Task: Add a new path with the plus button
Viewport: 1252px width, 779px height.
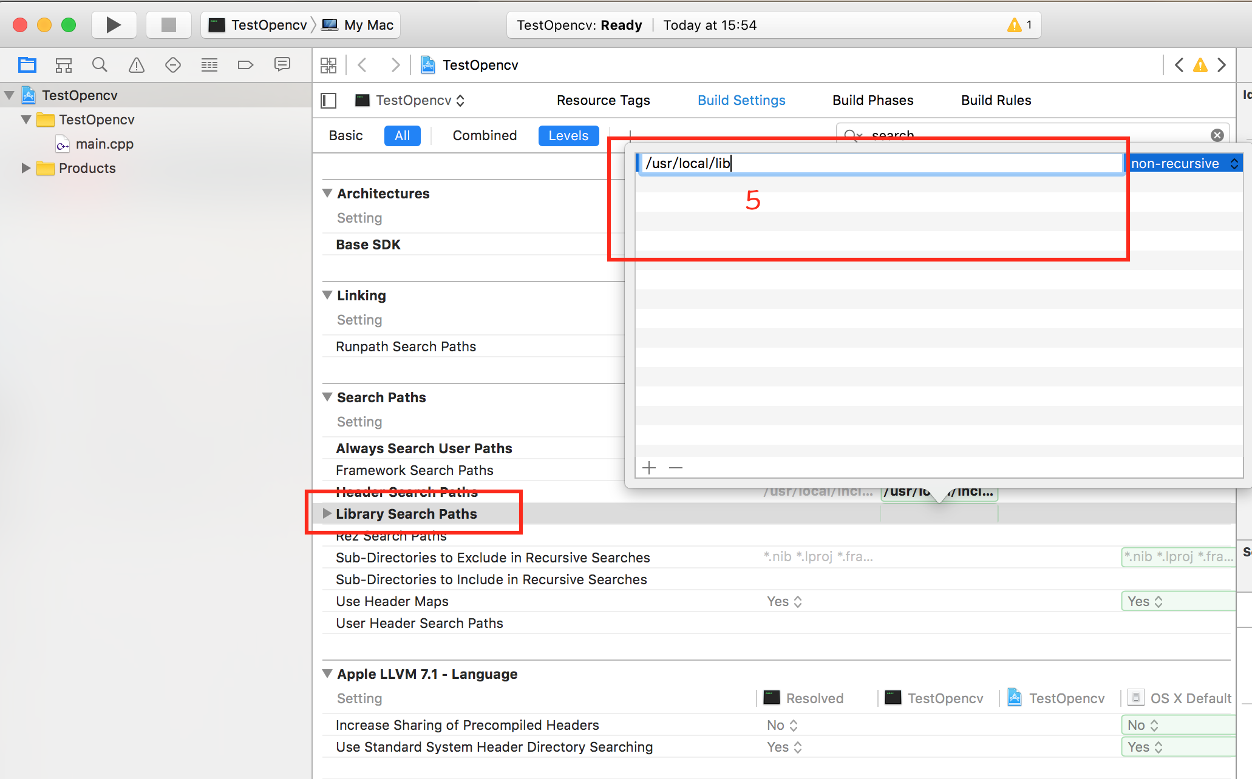Action: 649,468
